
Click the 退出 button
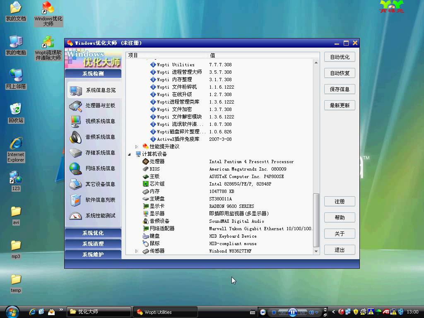pyautogui.click(x=340, y=250)
